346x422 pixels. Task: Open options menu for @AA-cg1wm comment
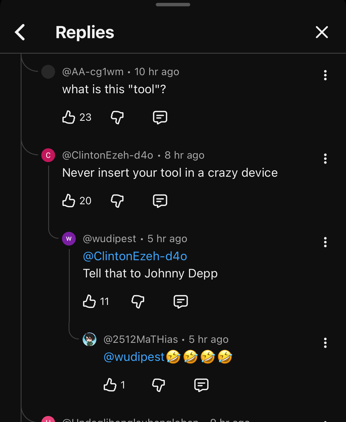coord(325,75)
